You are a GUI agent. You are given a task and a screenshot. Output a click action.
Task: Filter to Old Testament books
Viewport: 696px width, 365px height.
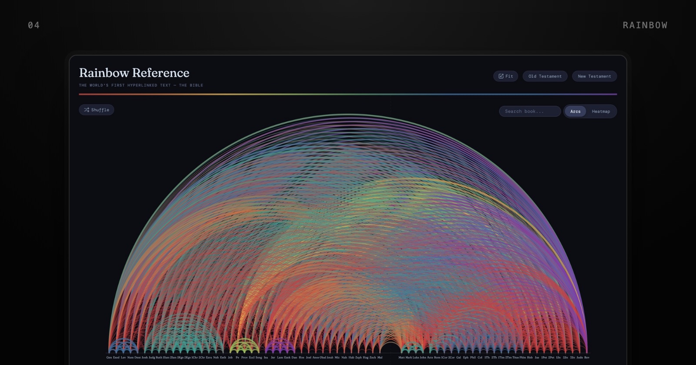tap(545, 76)
